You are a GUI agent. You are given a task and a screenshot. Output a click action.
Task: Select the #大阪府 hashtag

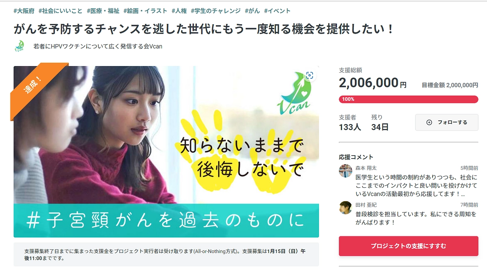pyautogui.click(x=24, y=11)
